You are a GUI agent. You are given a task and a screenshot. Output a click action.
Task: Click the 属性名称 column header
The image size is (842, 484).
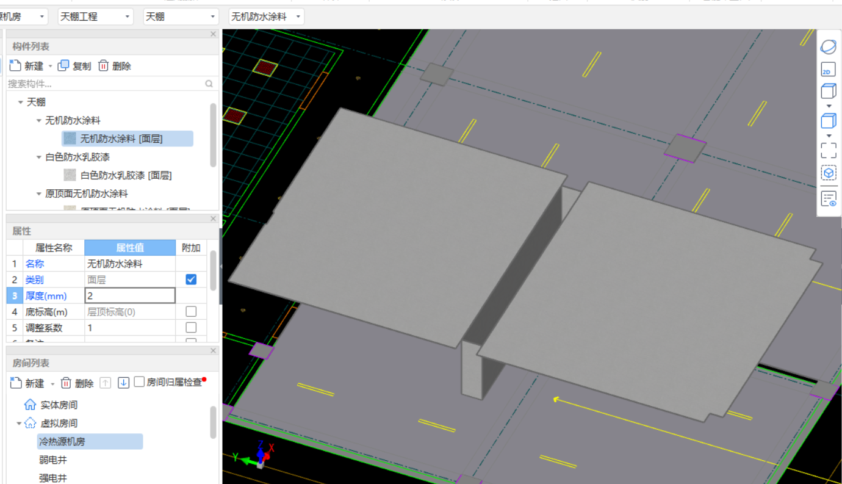click(x=54, y=248)
